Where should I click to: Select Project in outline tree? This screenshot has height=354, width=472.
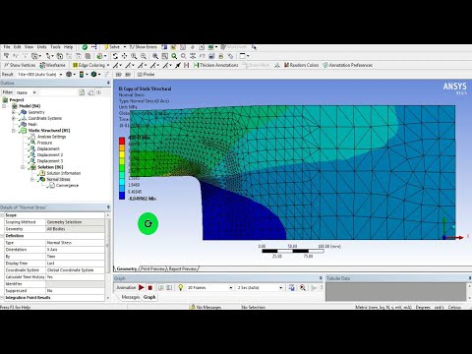tap(17, 100)
